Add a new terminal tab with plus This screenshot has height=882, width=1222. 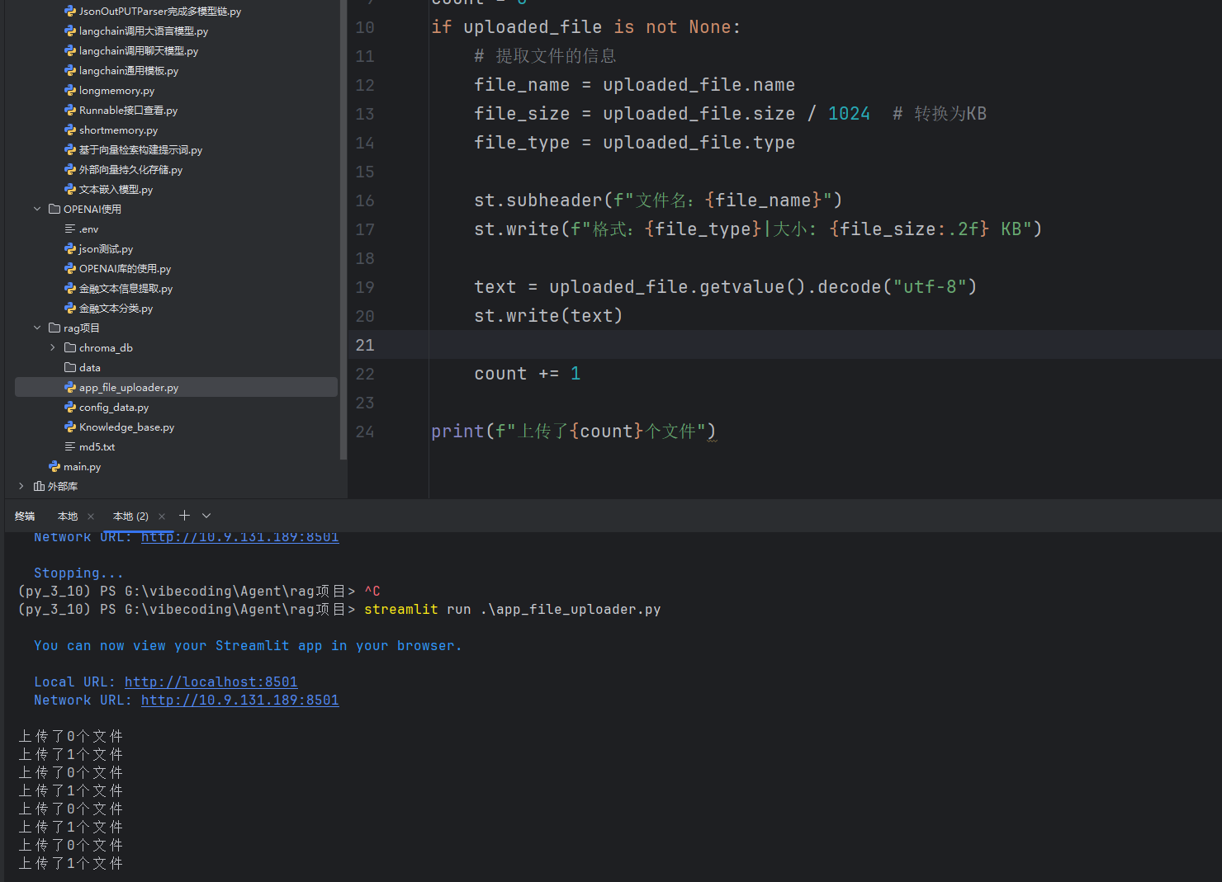click(x=184, y=516)
